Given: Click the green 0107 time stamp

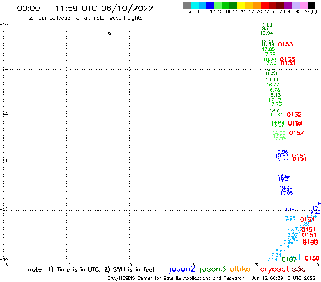Looking at the screenshot, I should pyautogui.click(x=289, y=260).
